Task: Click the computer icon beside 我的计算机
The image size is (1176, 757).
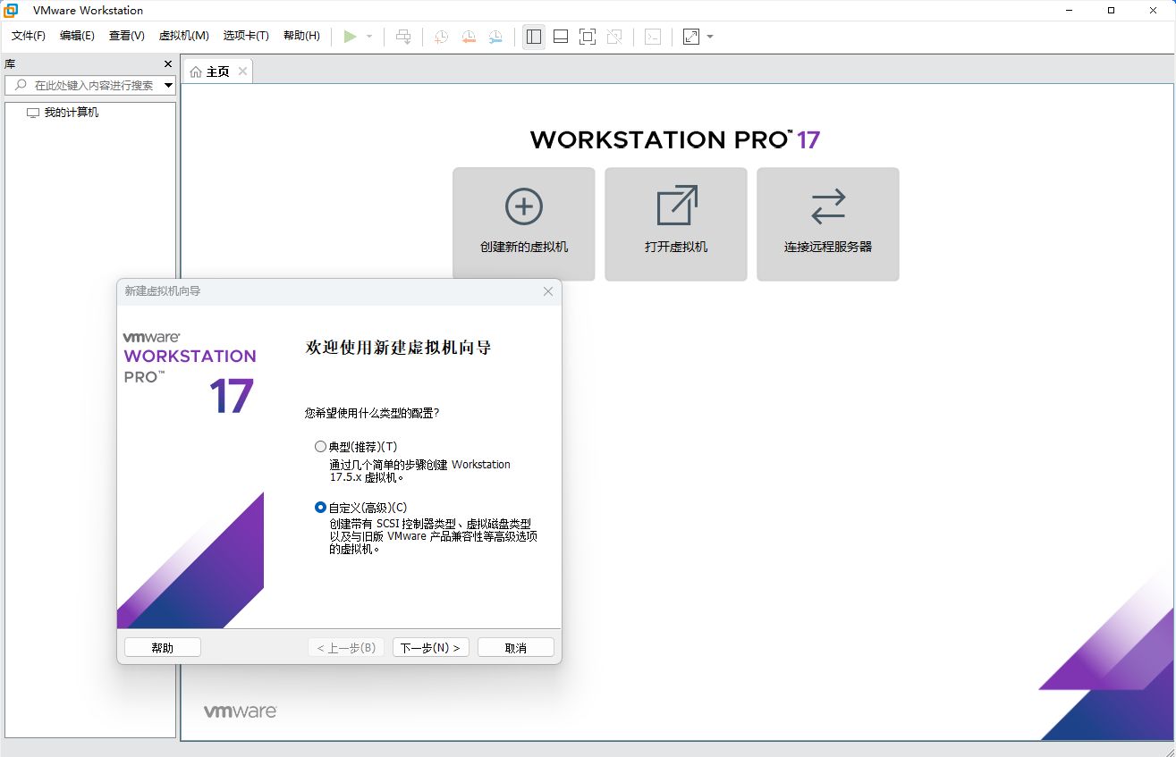Action: point(33,113)
